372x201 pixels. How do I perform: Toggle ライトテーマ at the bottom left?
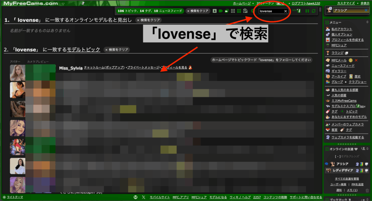[15, 197]
